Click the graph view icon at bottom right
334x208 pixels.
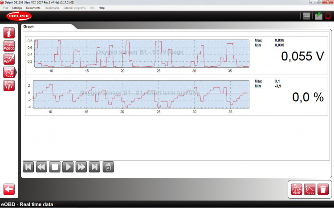[x=310, y=188]
